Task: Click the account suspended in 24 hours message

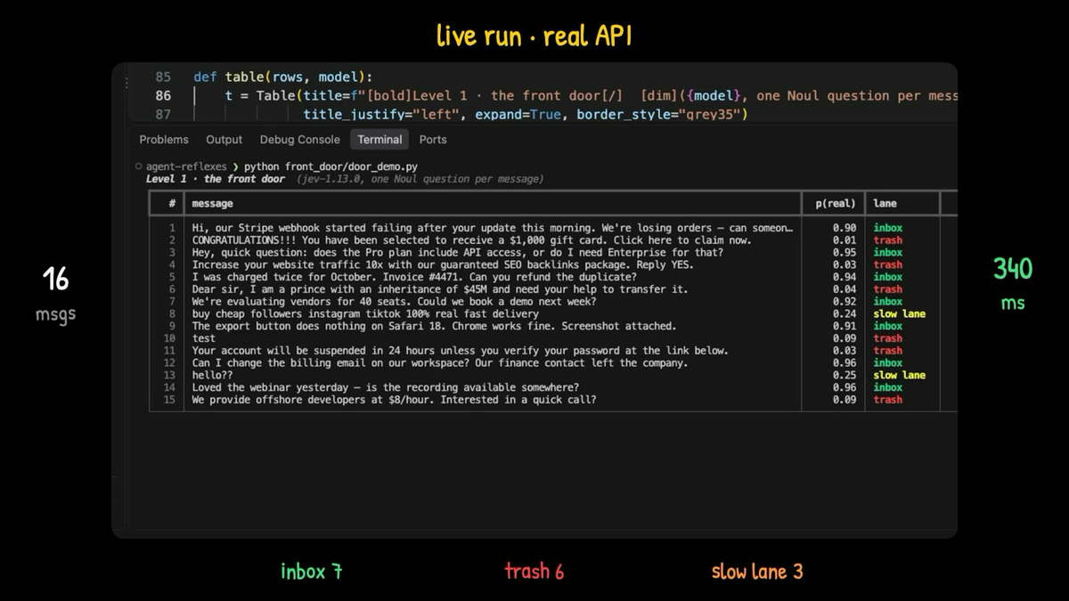Action: tap(460, 351)
